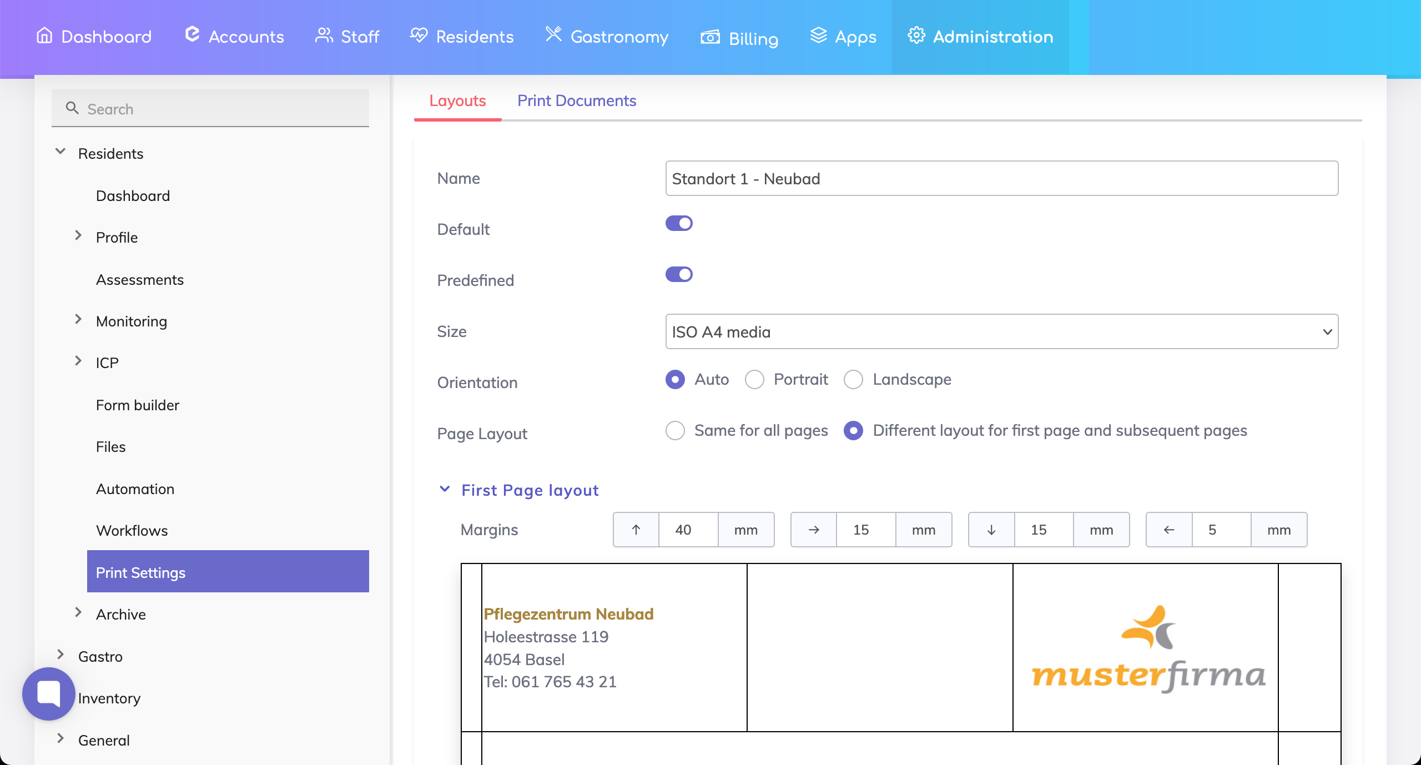The image size is (1421, 765).
Task: Switch to the Print Documents tab
Action: [x=576, y=100]
